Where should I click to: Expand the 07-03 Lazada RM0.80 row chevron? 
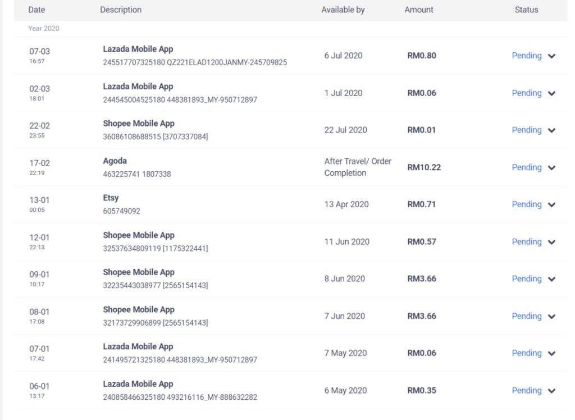(551, 56)
